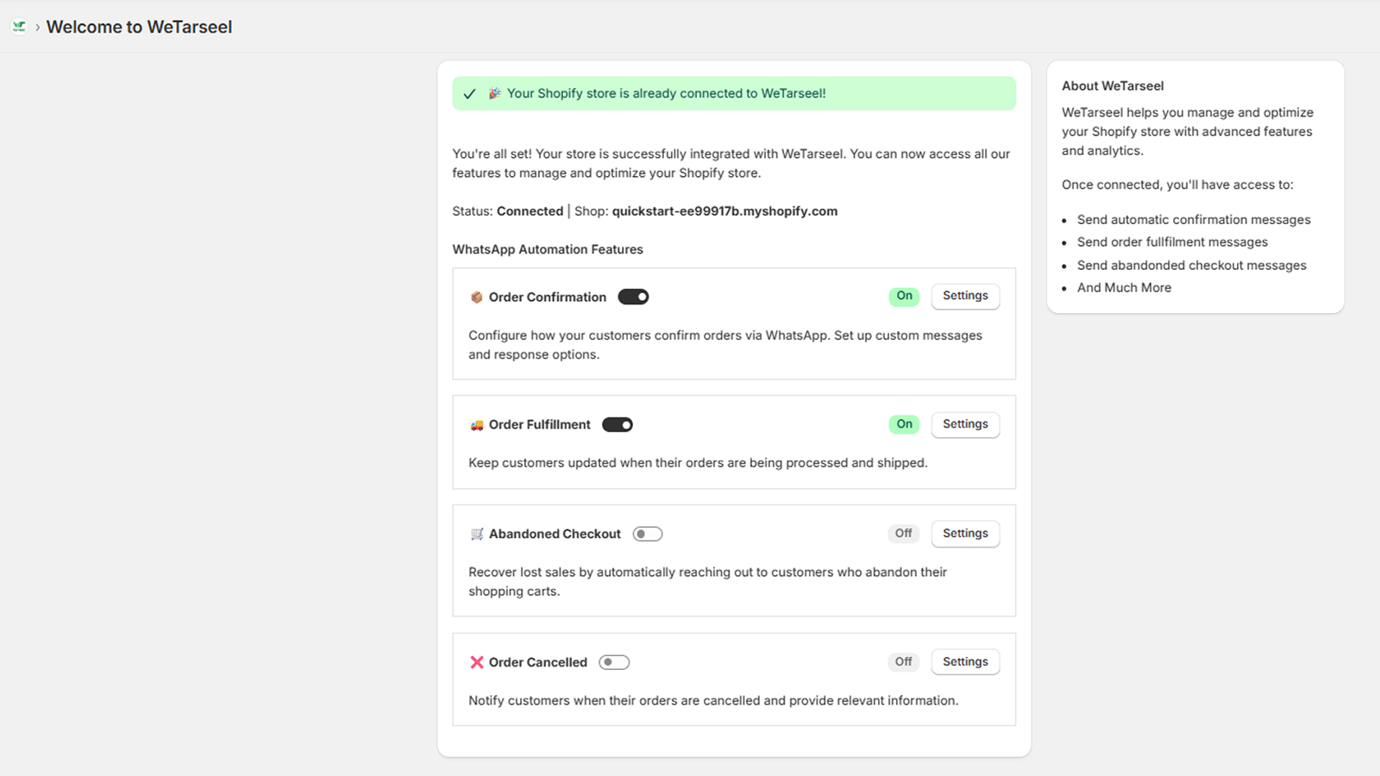Disable the Order Fulfillment switch
This screenshot has width=1380, height=776.
pos(618,424)
